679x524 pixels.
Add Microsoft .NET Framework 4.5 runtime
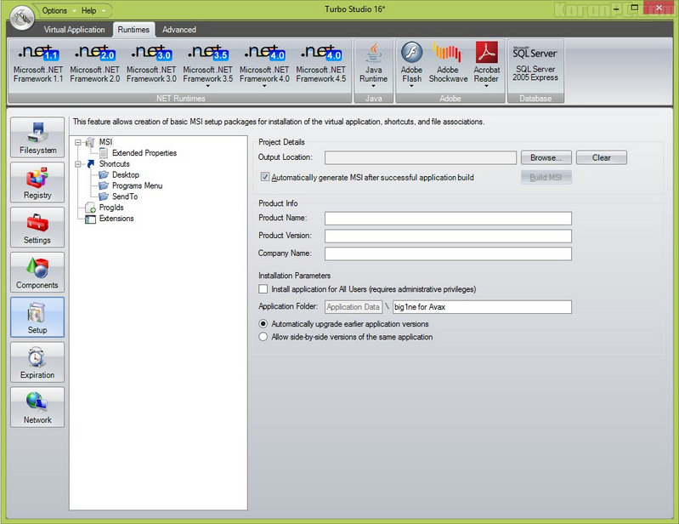321,64
